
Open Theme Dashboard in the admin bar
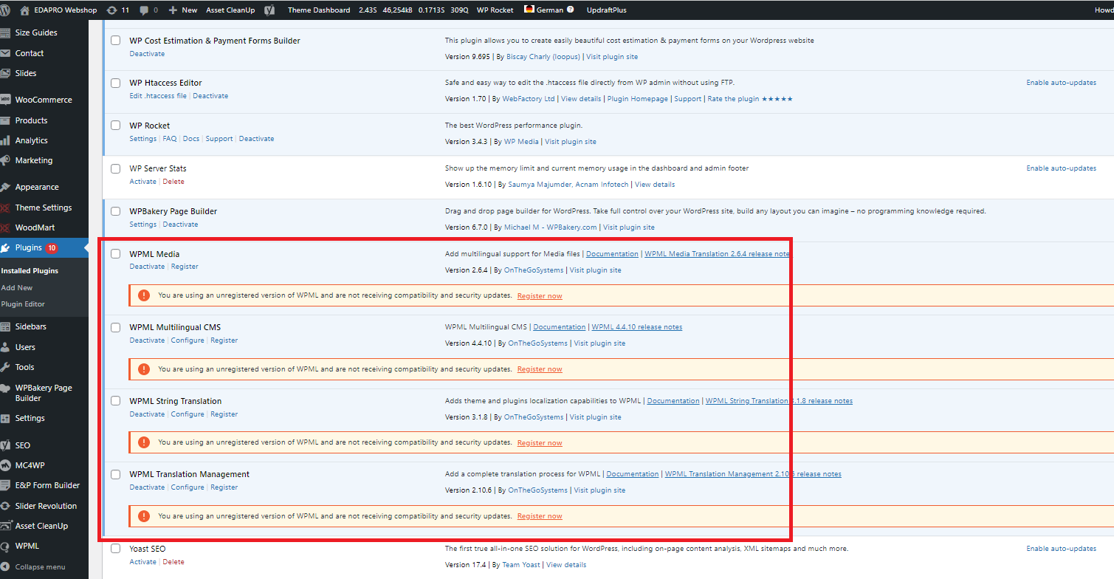319,10
